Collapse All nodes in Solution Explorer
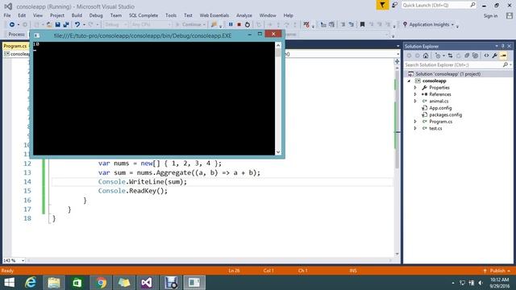516x290 pixels. click(x=467, y=56)
